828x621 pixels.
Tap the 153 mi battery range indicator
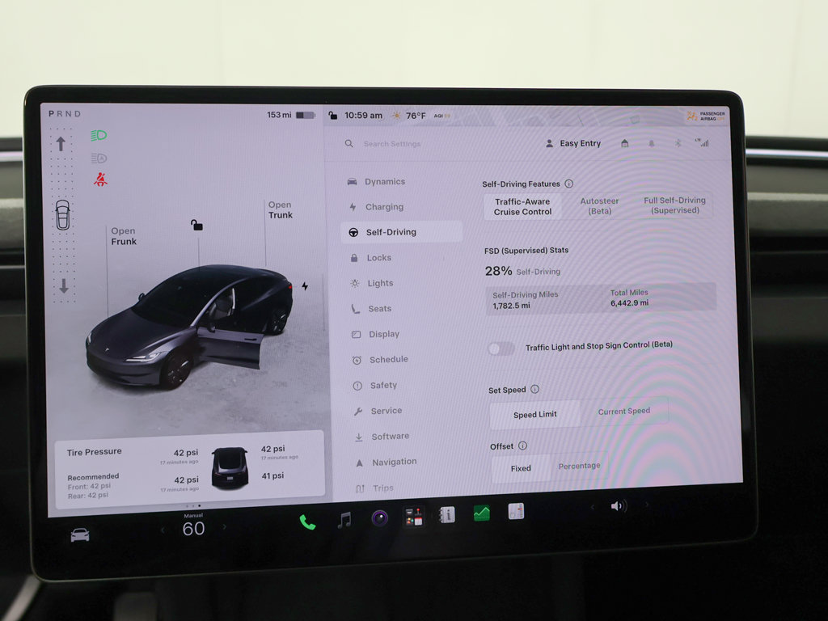[291, 115]
